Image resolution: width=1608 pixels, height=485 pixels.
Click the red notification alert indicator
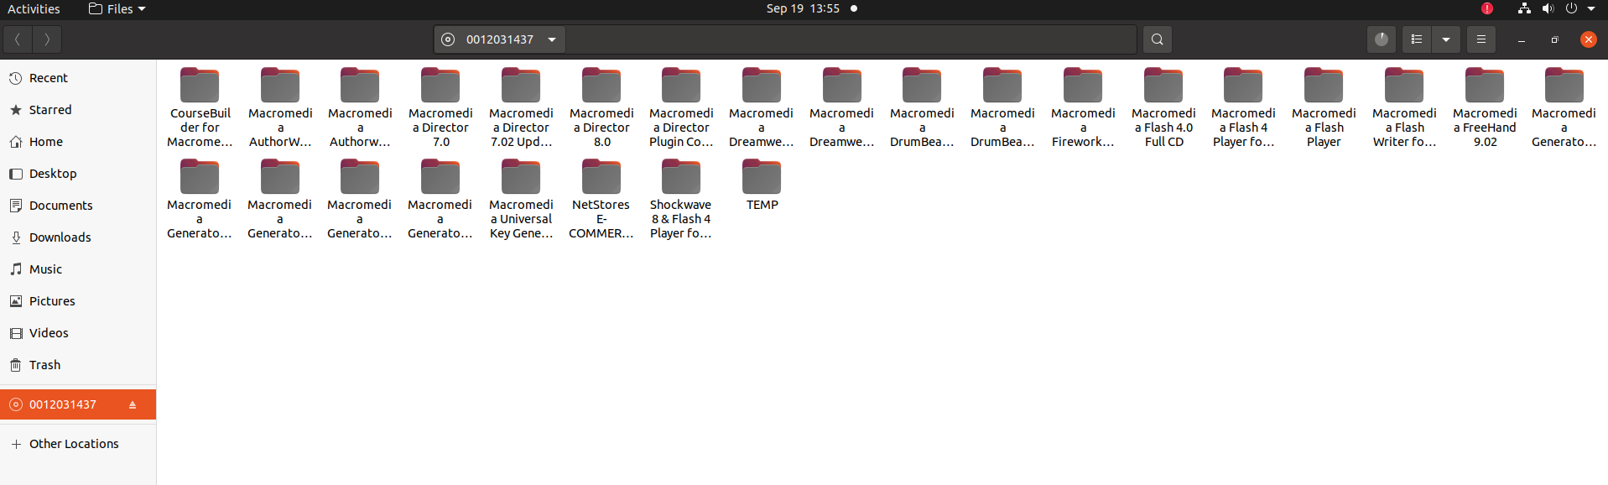pos(1487,8)
